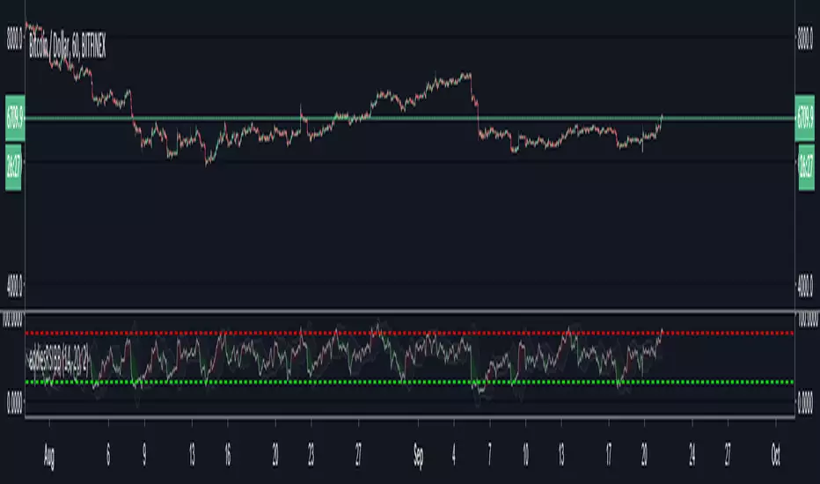The image size is (820, 484).
Task: Click the right candle countdown timer tag
Action: pos(807,167)
